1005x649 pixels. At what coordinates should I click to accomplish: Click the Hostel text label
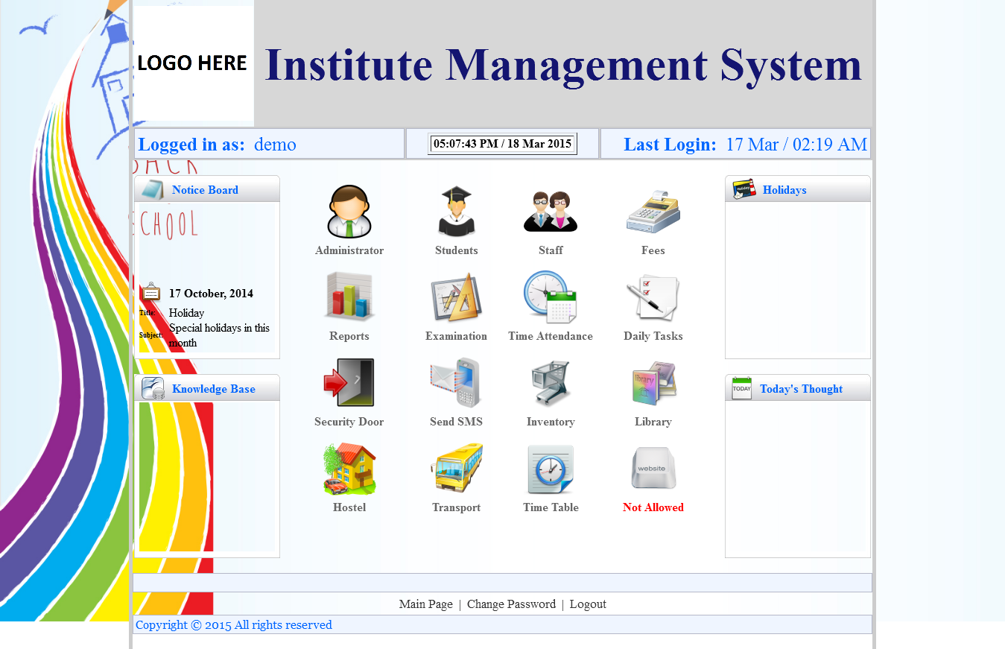(349, 507)
